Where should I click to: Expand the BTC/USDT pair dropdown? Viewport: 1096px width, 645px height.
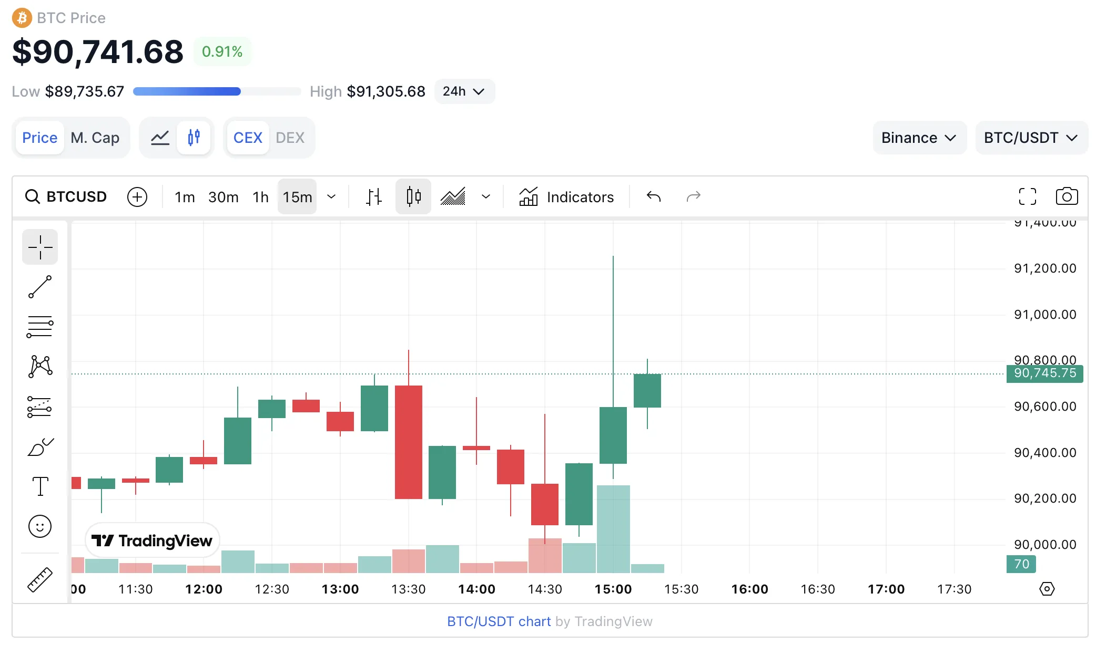click(1031, 138)
